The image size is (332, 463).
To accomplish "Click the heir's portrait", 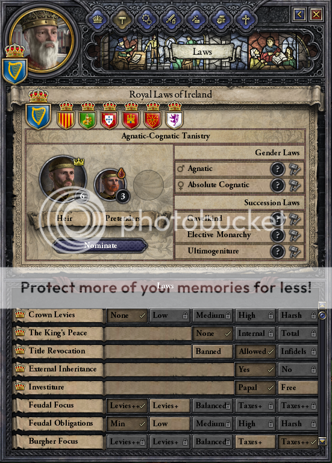I will 63,179.
